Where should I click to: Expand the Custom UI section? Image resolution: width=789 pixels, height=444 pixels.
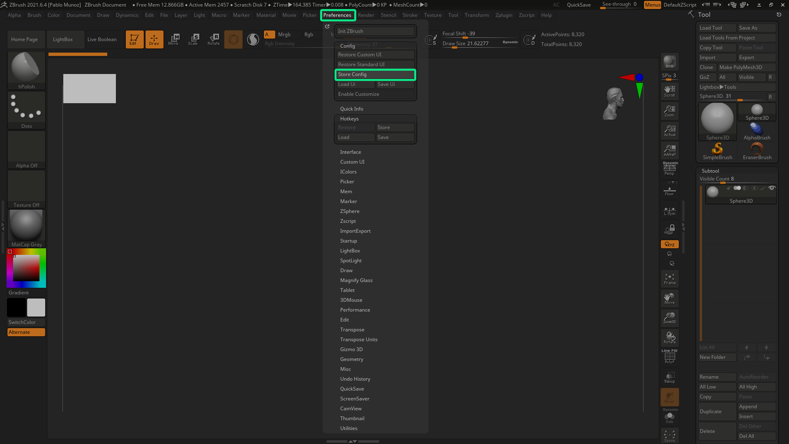coord(352,162)
